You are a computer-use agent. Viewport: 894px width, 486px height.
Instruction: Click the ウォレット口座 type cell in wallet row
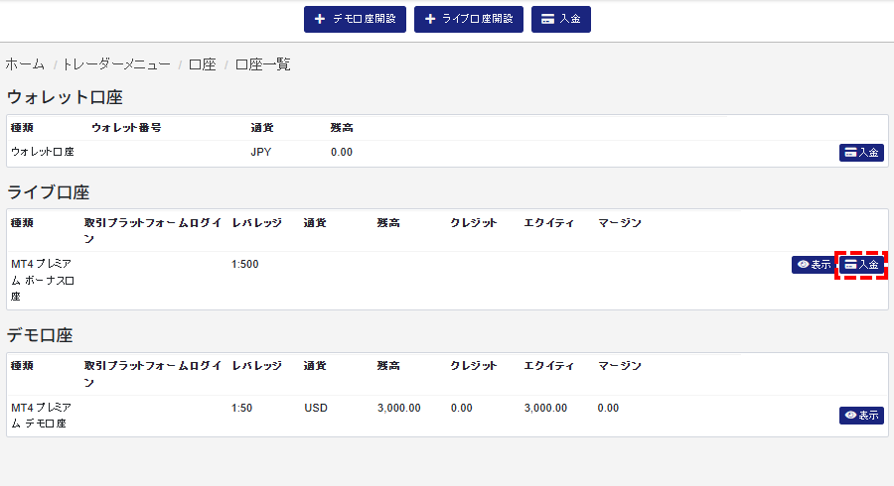point(43,152)
